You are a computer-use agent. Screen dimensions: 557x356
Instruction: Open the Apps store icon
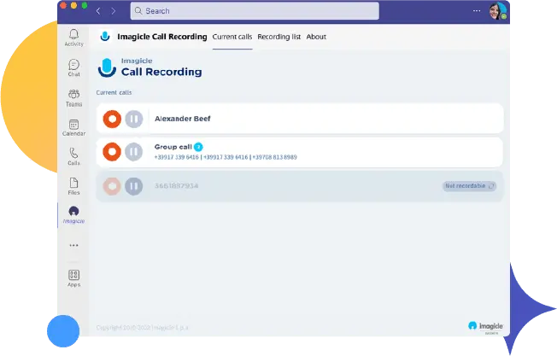coord(73,277)
